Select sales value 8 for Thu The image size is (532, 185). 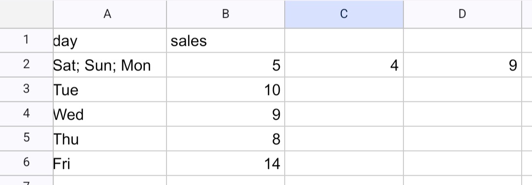[226, 139]
